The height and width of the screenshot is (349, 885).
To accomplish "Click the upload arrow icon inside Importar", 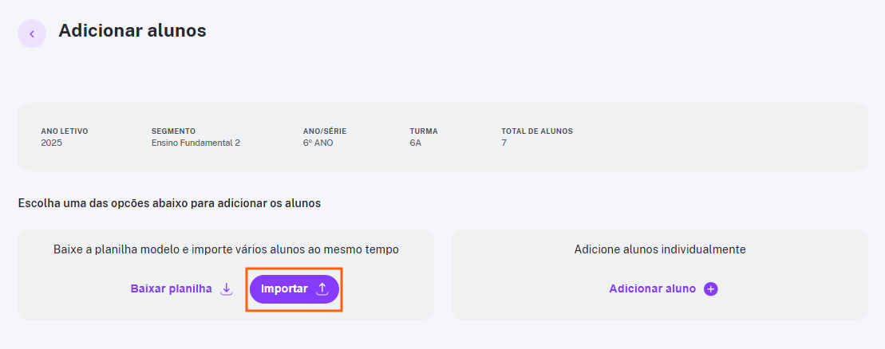I will click(x=322, y=289).
